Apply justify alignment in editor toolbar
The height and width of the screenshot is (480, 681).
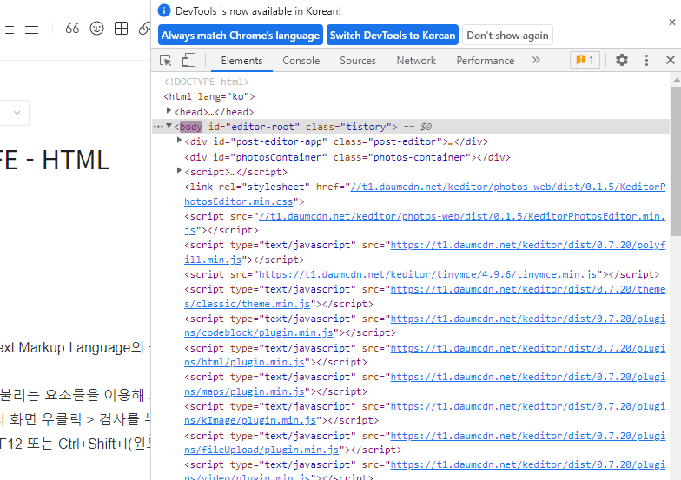coord(31,29)
